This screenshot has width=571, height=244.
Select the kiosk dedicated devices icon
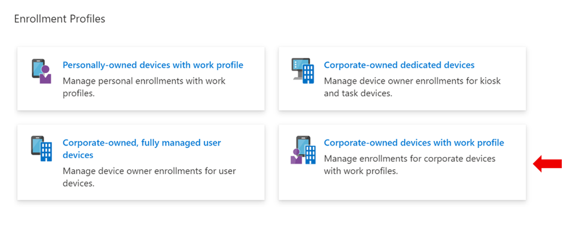click(x=302, y=71)
